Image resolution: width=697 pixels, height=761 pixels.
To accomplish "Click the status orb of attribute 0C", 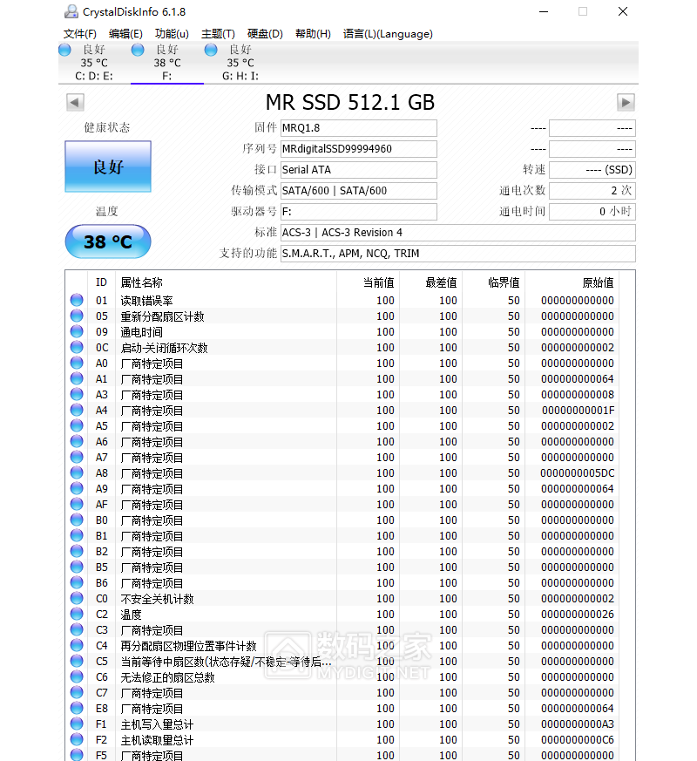I will tap(77, 347).
